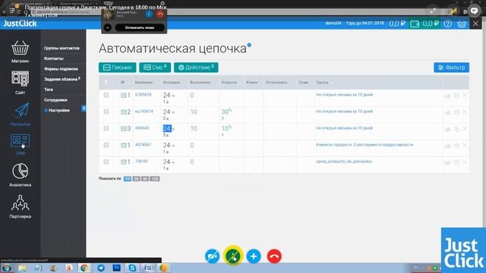Copy the row named 345643

click(x=456, y=129)
